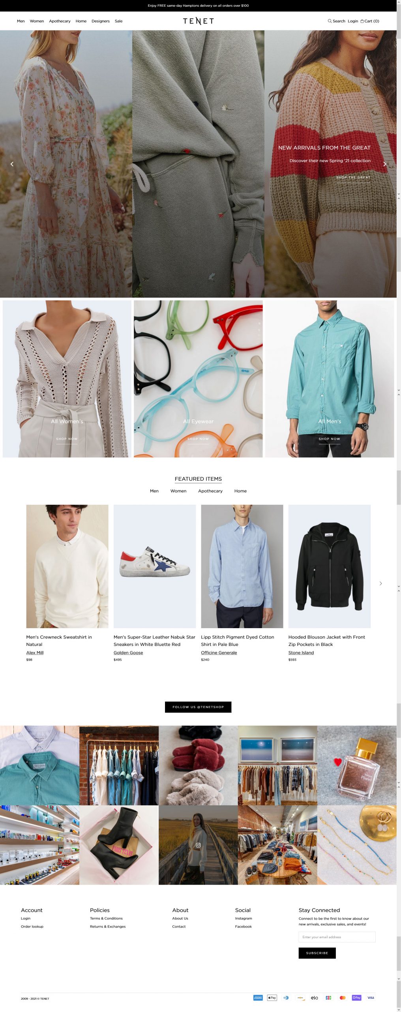
Task: Click Shop The Great link
Action: [x=353, y=177]
